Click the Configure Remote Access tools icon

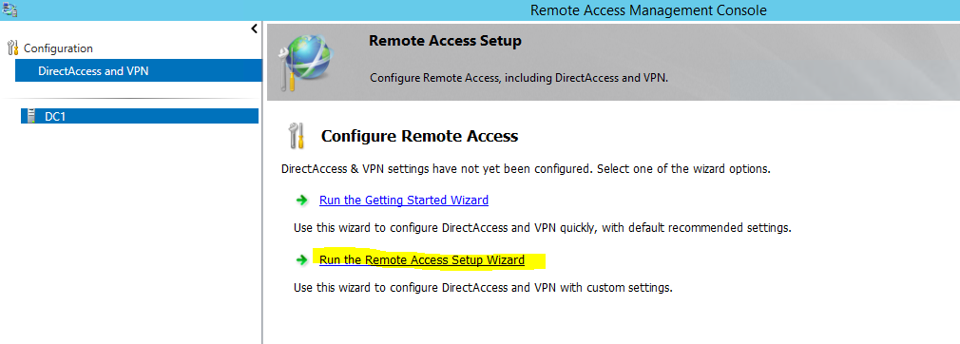pos(297,136)
